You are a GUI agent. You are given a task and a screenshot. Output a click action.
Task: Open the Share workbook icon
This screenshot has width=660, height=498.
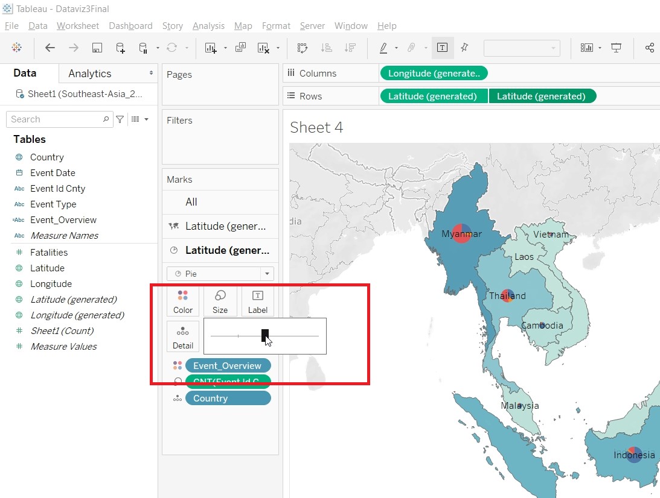[649, 48]
